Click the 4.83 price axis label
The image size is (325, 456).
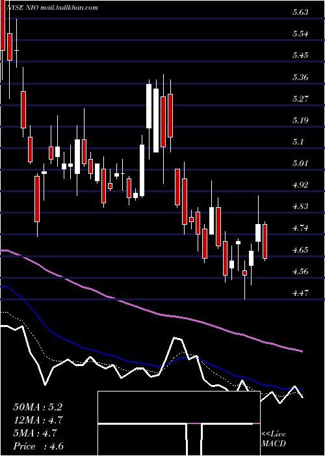pyautogui.click(x=300, y=207)
